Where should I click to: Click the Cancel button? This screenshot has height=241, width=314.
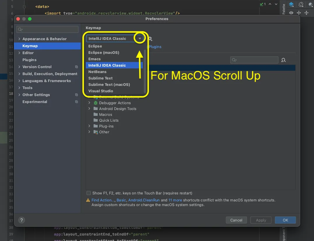tap(236, 220)
